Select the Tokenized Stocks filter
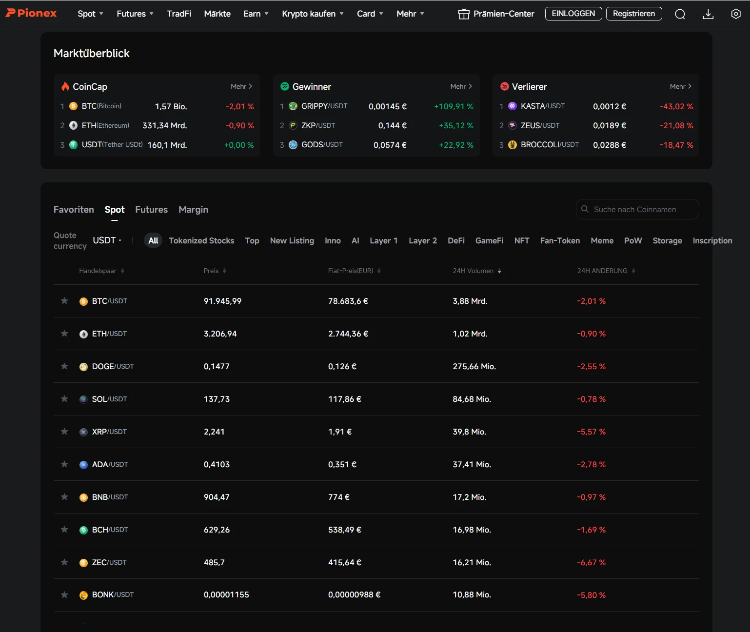This screenshot has width=750, height=632. tap(201, 241)
